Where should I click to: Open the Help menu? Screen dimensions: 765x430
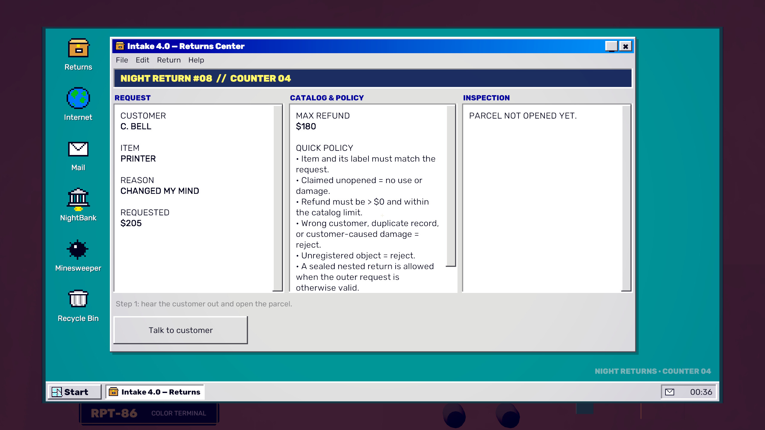click(196, 60)
